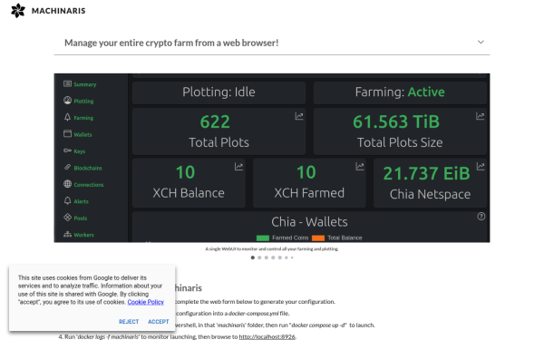The height and width of the screenshot is (340, 544).
Task: Open the Plotting menu label
Action: coord(83,101)
